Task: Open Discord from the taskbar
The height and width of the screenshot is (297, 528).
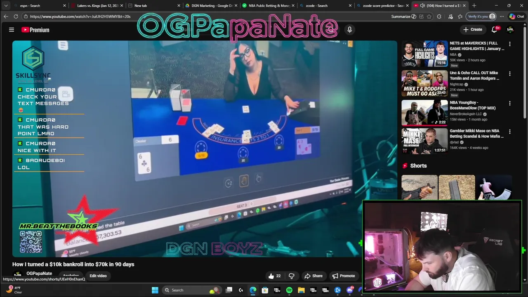Action: pyautogui.click(x=350, y=290)
